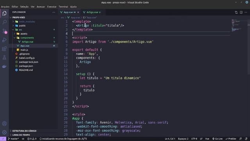Image resolution: width=250 pixels, height=141 pixels.
Task: Open the Ajuda menu
Action: [73, 7]
